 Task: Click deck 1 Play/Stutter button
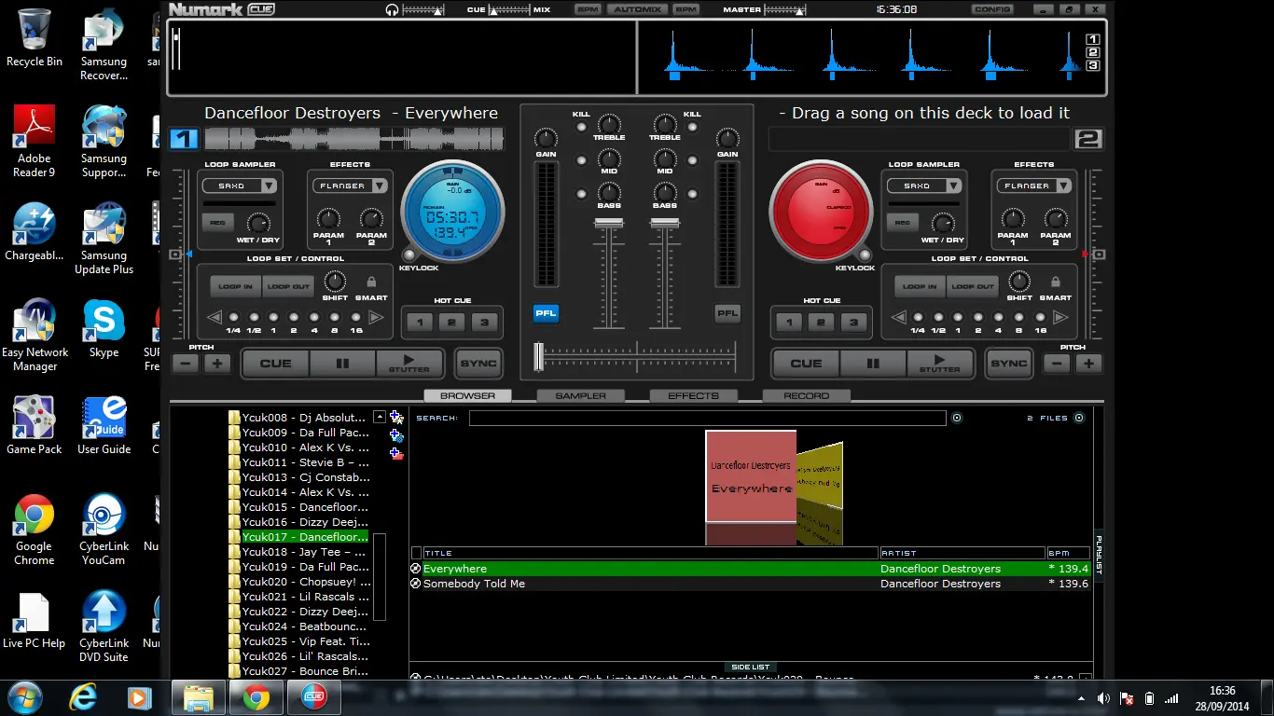409,364
